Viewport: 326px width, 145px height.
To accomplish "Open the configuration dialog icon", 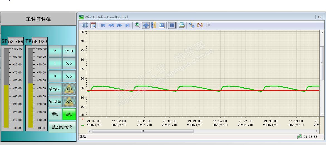I will (x=93, y=25).
